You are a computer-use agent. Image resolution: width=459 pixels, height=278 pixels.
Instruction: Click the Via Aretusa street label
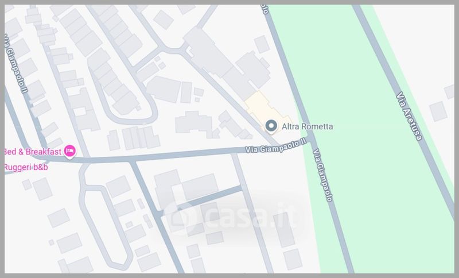click(x=410, y=116)
